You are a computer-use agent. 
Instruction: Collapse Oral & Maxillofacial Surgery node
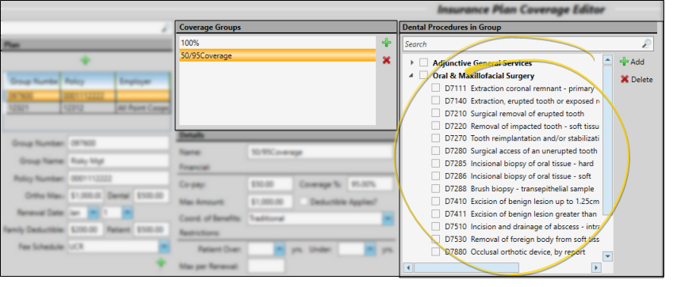[411, 75]
